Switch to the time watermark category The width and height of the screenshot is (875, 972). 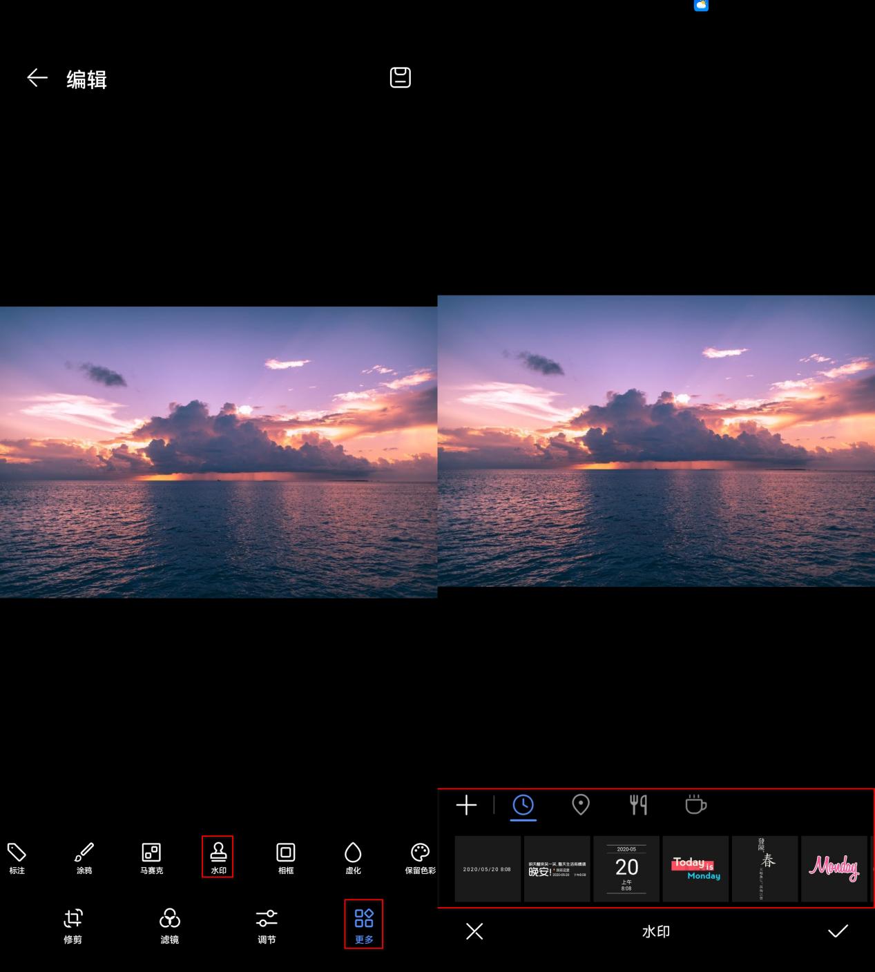coord(523,805)
